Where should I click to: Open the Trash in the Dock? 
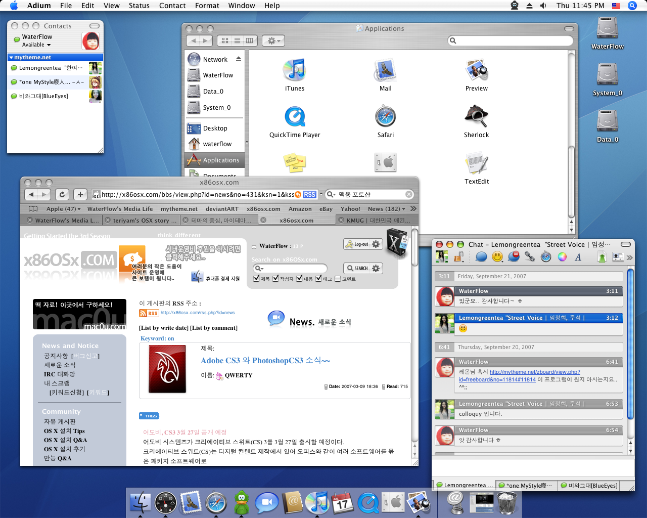507,502
